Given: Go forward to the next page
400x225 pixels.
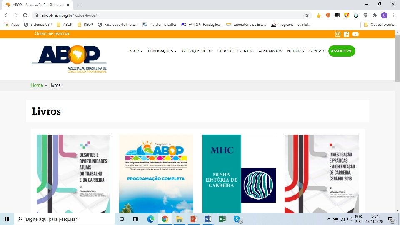Looking at the screenshot, I should (x=16, y=15).
